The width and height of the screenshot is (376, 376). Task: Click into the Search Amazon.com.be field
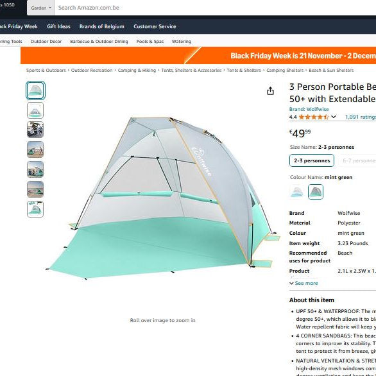216,8
